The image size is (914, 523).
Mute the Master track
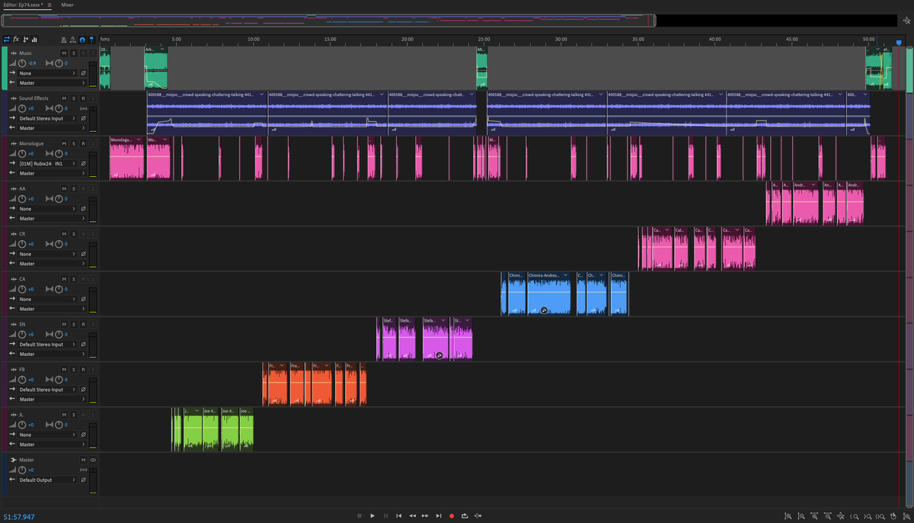tap(83, 460)
